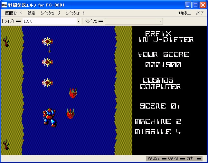
Task: Click the ドライブ1 access indicator lamp
Action: coord(18,21)
